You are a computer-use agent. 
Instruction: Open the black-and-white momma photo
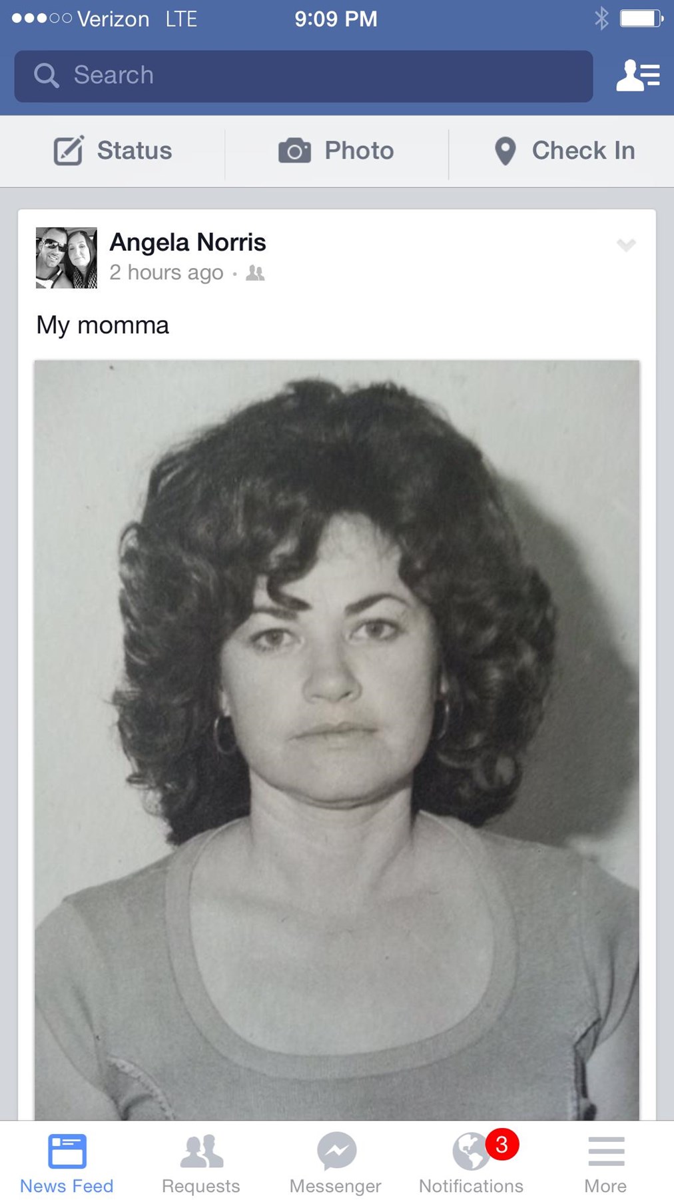pyautogui.click(x=337, y=740)
